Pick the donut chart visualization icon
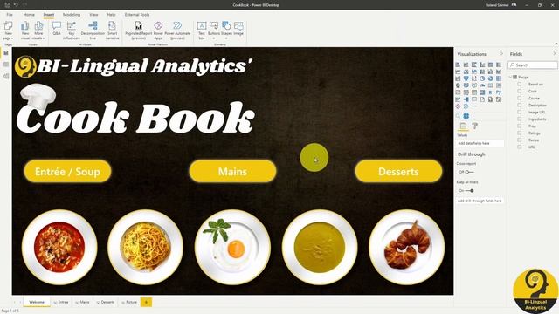559x314 pixels. (491, 78)
